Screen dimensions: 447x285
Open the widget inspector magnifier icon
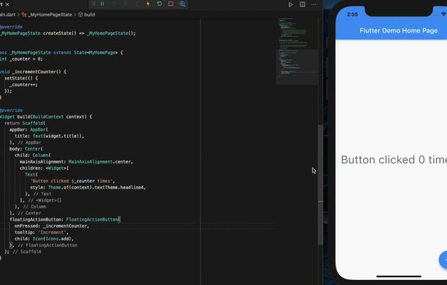click(182, 4)
